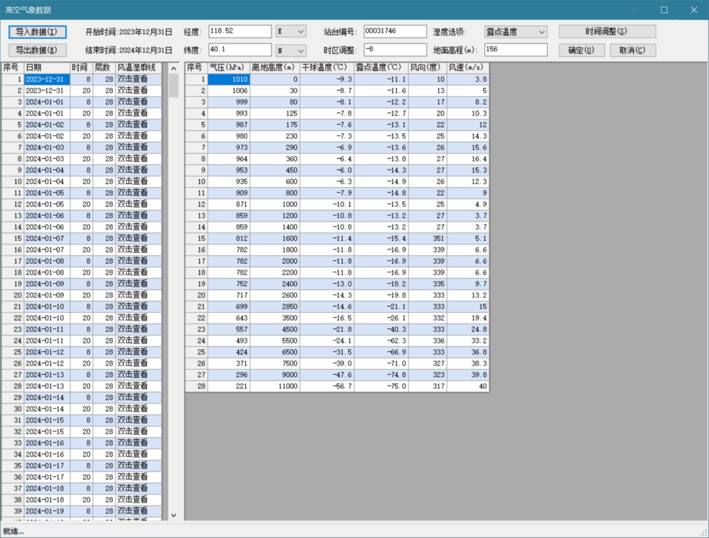Screen dimensions: 709x538
Task: Select the pressure cell showing 1010
Action: pyautogui.click(x=228, y=80)
